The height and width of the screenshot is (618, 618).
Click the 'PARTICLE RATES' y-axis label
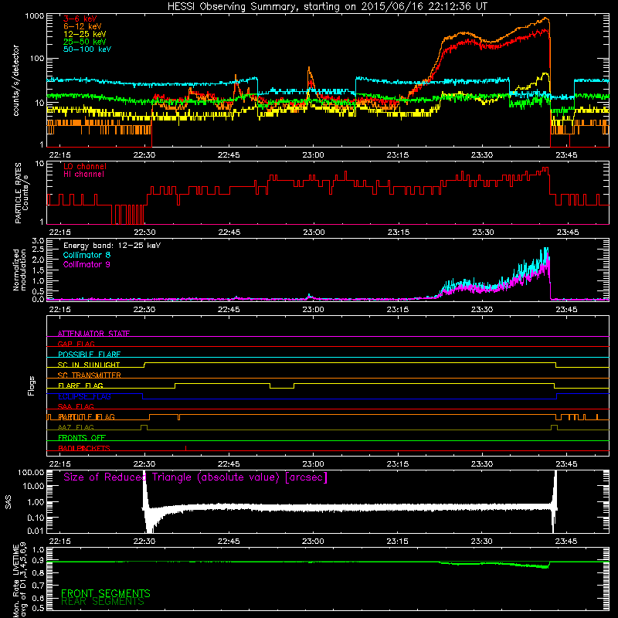point(18,193)
